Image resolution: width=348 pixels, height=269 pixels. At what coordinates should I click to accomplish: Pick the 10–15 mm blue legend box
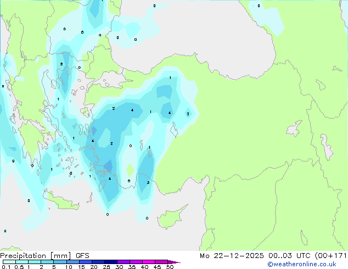72,262
